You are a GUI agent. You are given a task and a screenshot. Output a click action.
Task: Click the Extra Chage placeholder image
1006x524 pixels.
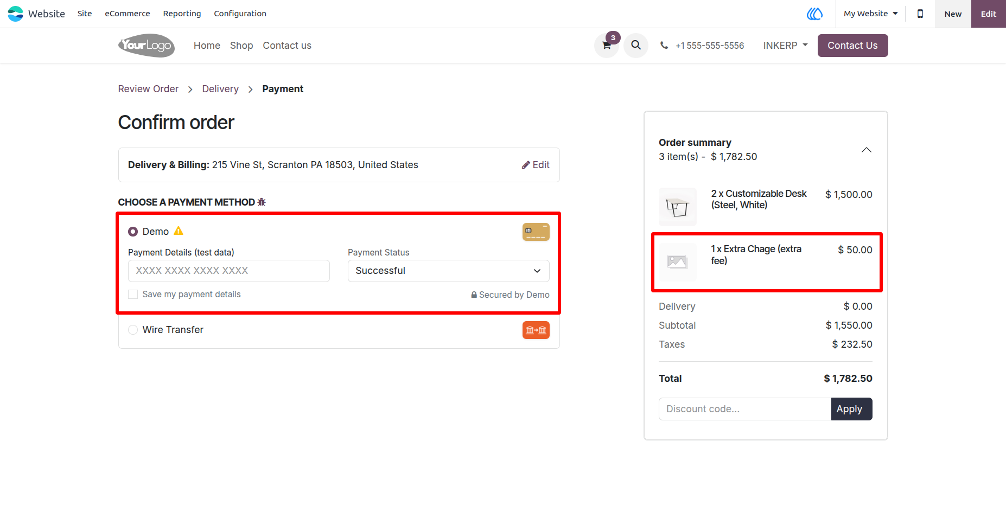(678, 262)
